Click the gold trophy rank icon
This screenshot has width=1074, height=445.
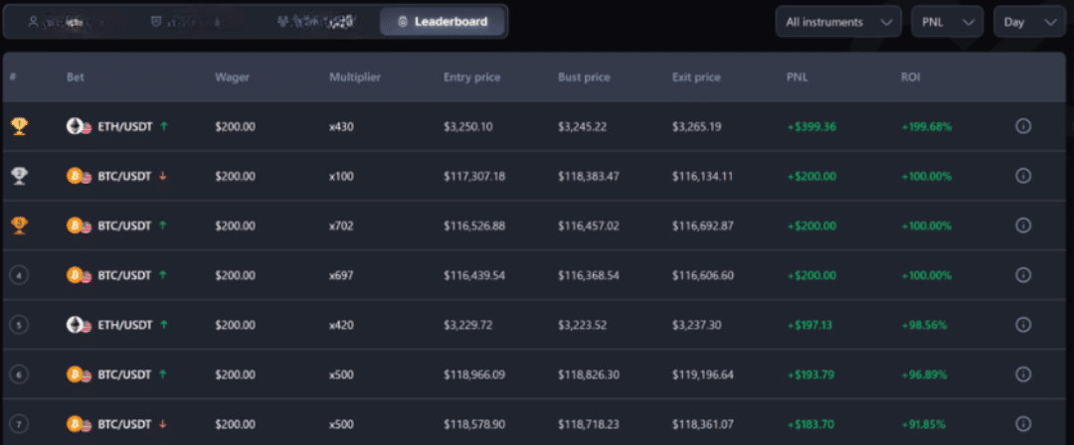click(x=19, y=127)
